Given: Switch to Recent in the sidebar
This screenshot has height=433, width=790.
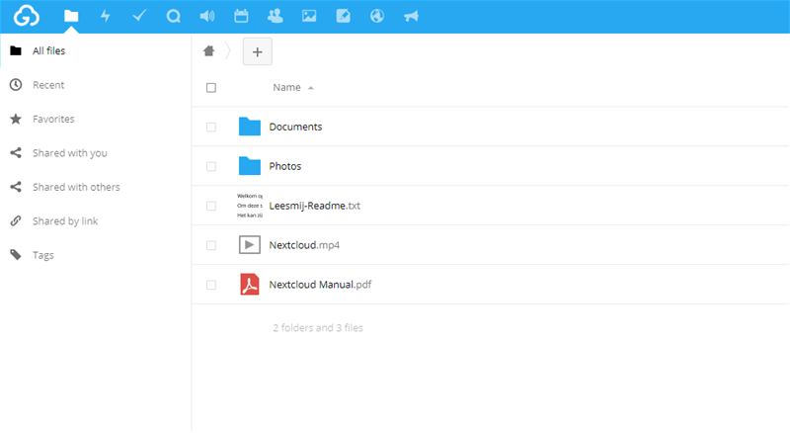Looking at the screenshot, I should [48, 85].
